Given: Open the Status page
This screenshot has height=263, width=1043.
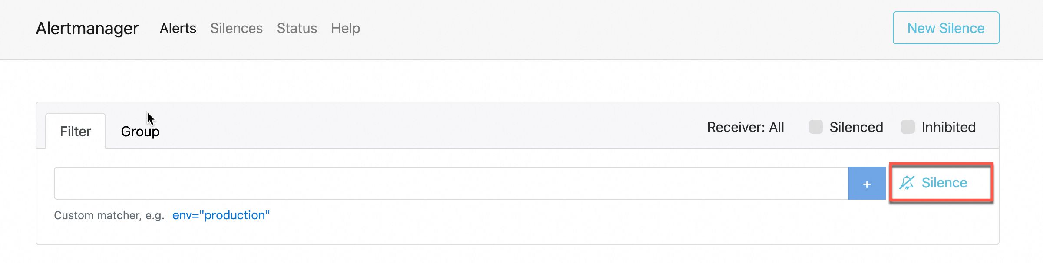Looking at the screenshot, I should [297, 28].
